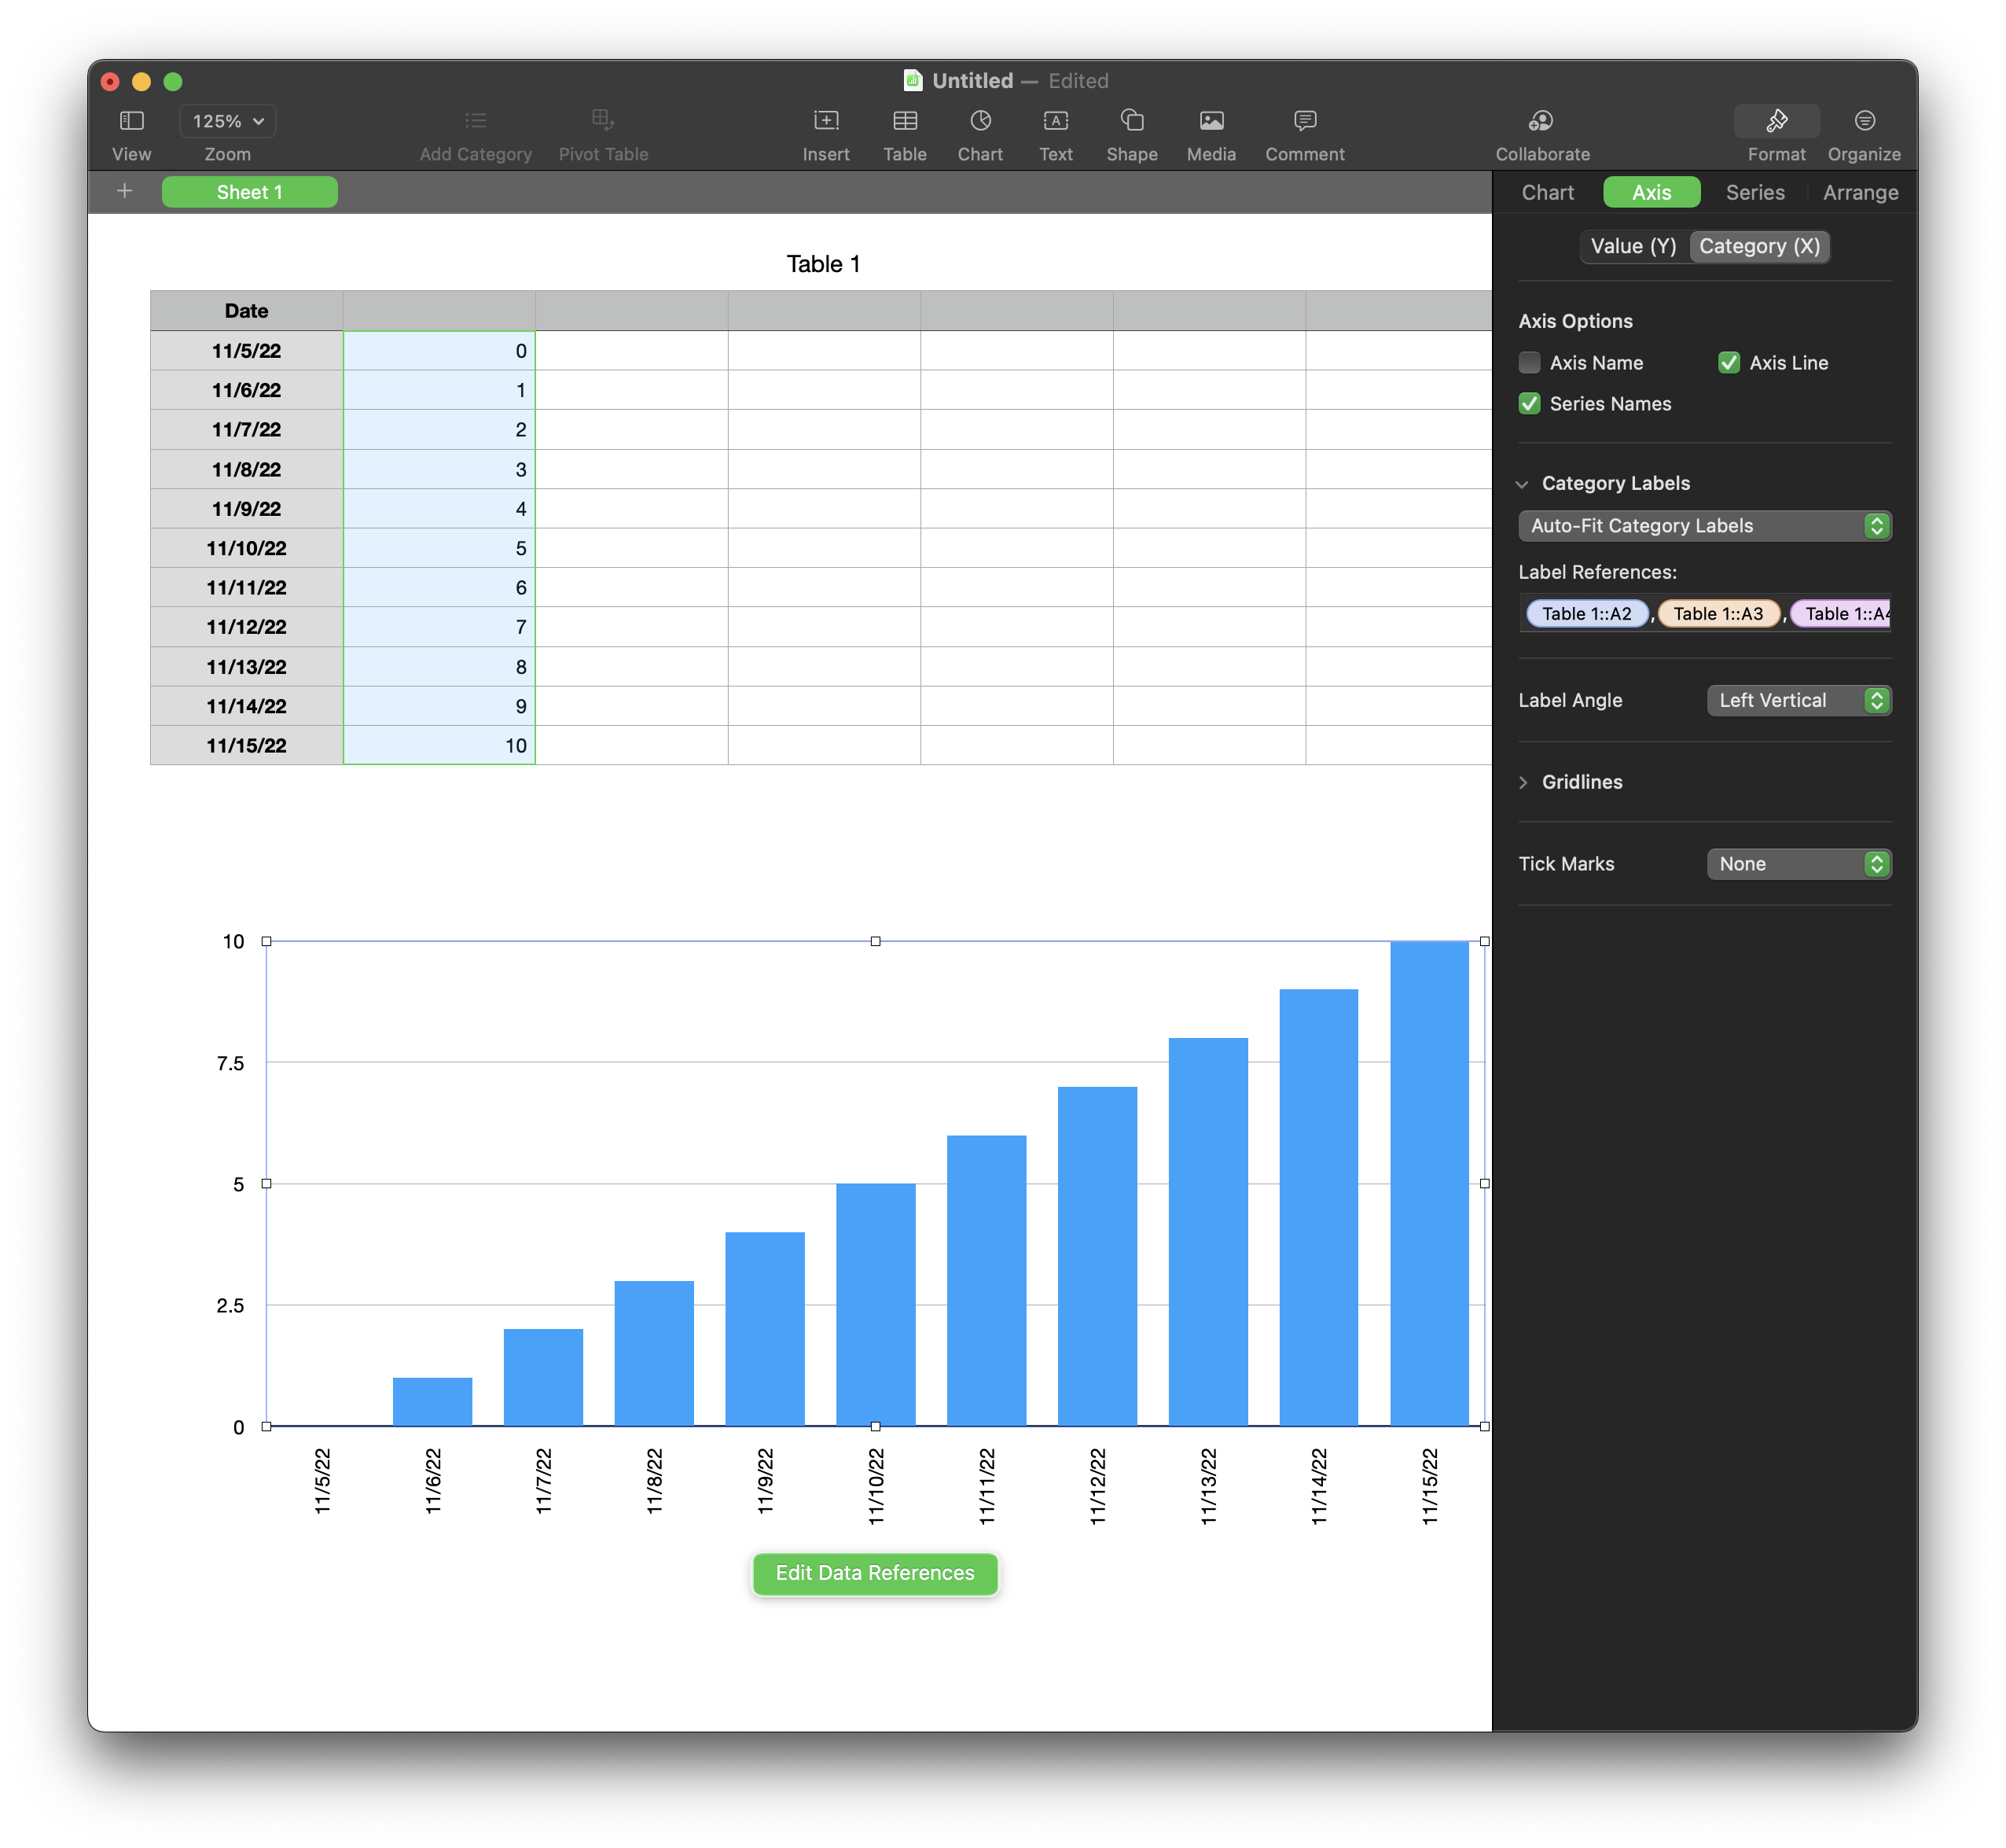Open the Insert toolbar menu
Screen dimensions: 2006x1848
click(x=825, y=122)
